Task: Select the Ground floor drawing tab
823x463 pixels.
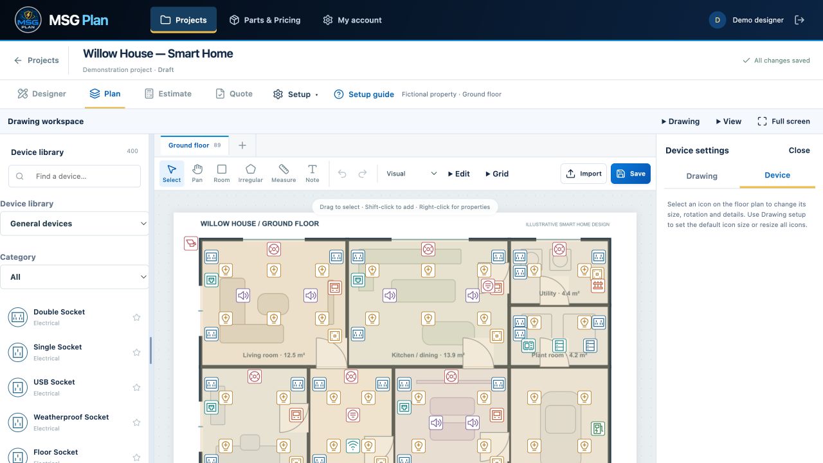Action: 194,145
